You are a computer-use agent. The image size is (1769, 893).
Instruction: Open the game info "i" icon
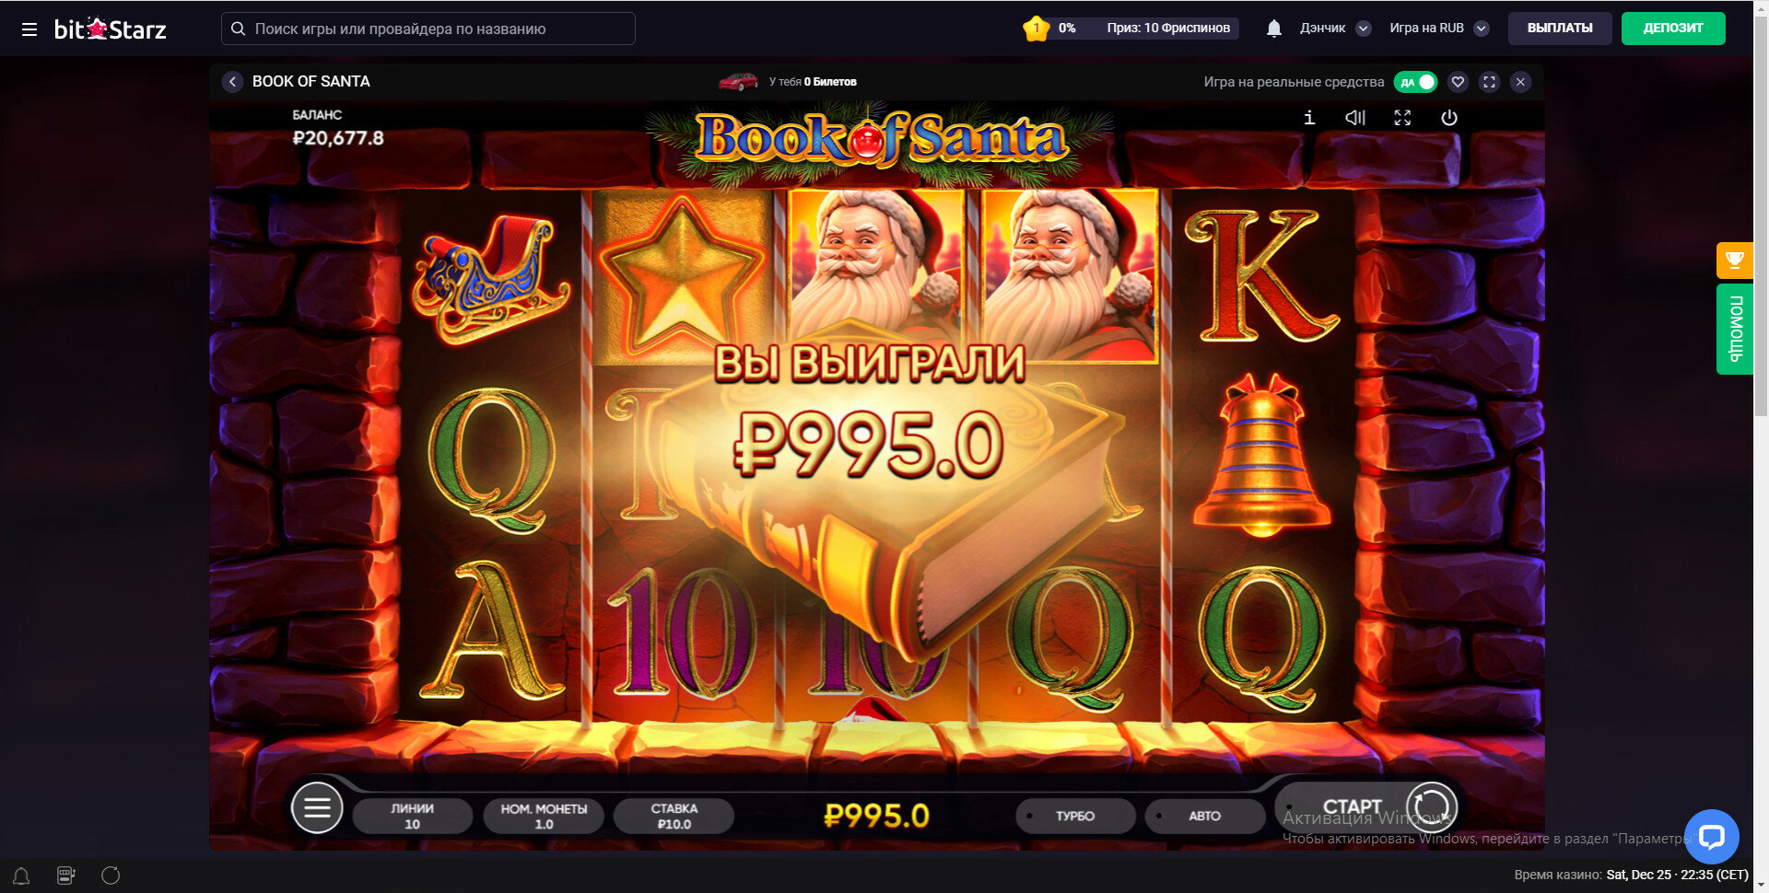(1309, 118)
